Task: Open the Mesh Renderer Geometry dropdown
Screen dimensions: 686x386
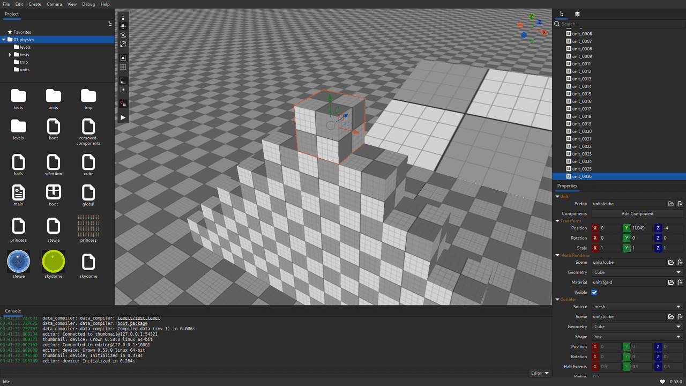Action: pyautogui.click(x=637, y=272)
